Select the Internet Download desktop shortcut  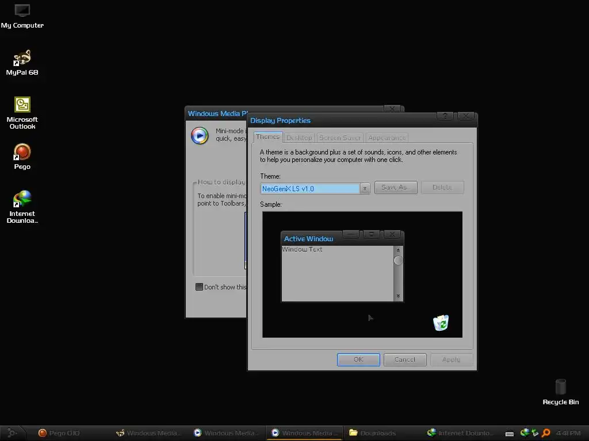coord(22,207)
